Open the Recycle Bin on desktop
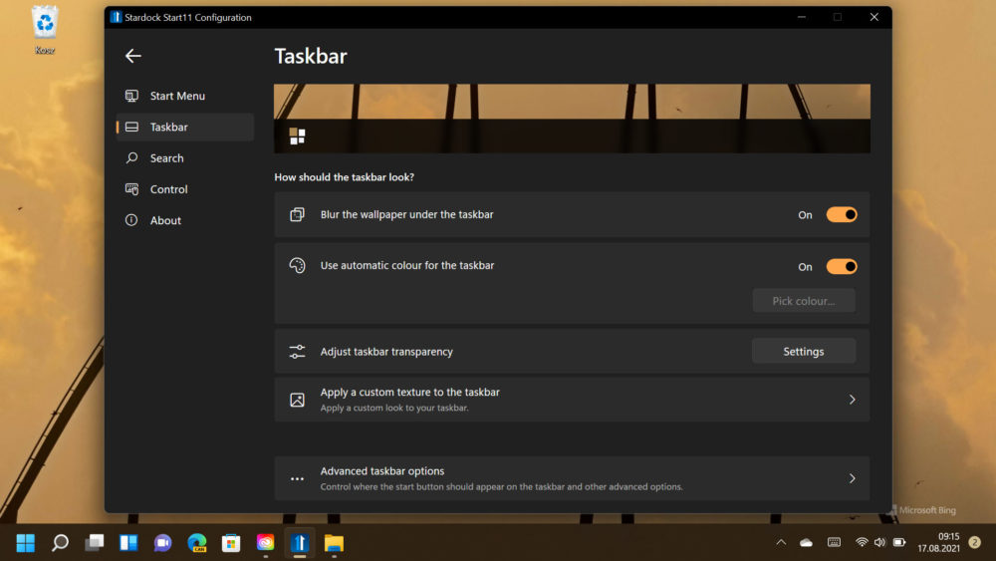The width and height of the screenshot is (996, 561). pyautogui.click(x=45, y=29)
